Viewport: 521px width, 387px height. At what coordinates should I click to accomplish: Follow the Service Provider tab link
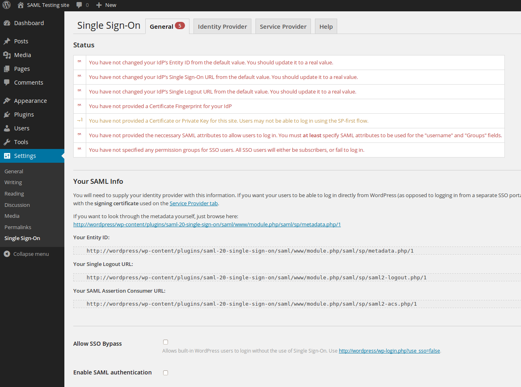tap(194, 204)
